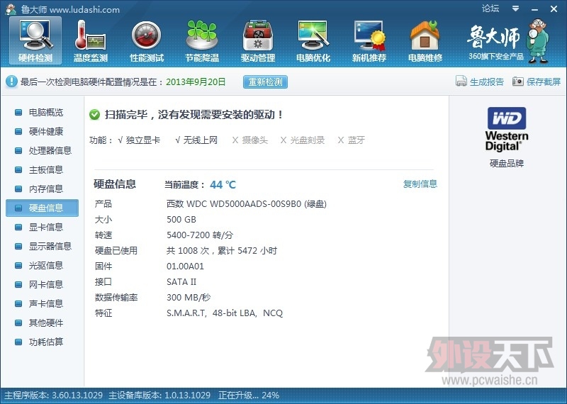This screenshot has width=567, height=404.
Task: Open 电脑优化 monitor optimization icon
Action: pos(313,41)
